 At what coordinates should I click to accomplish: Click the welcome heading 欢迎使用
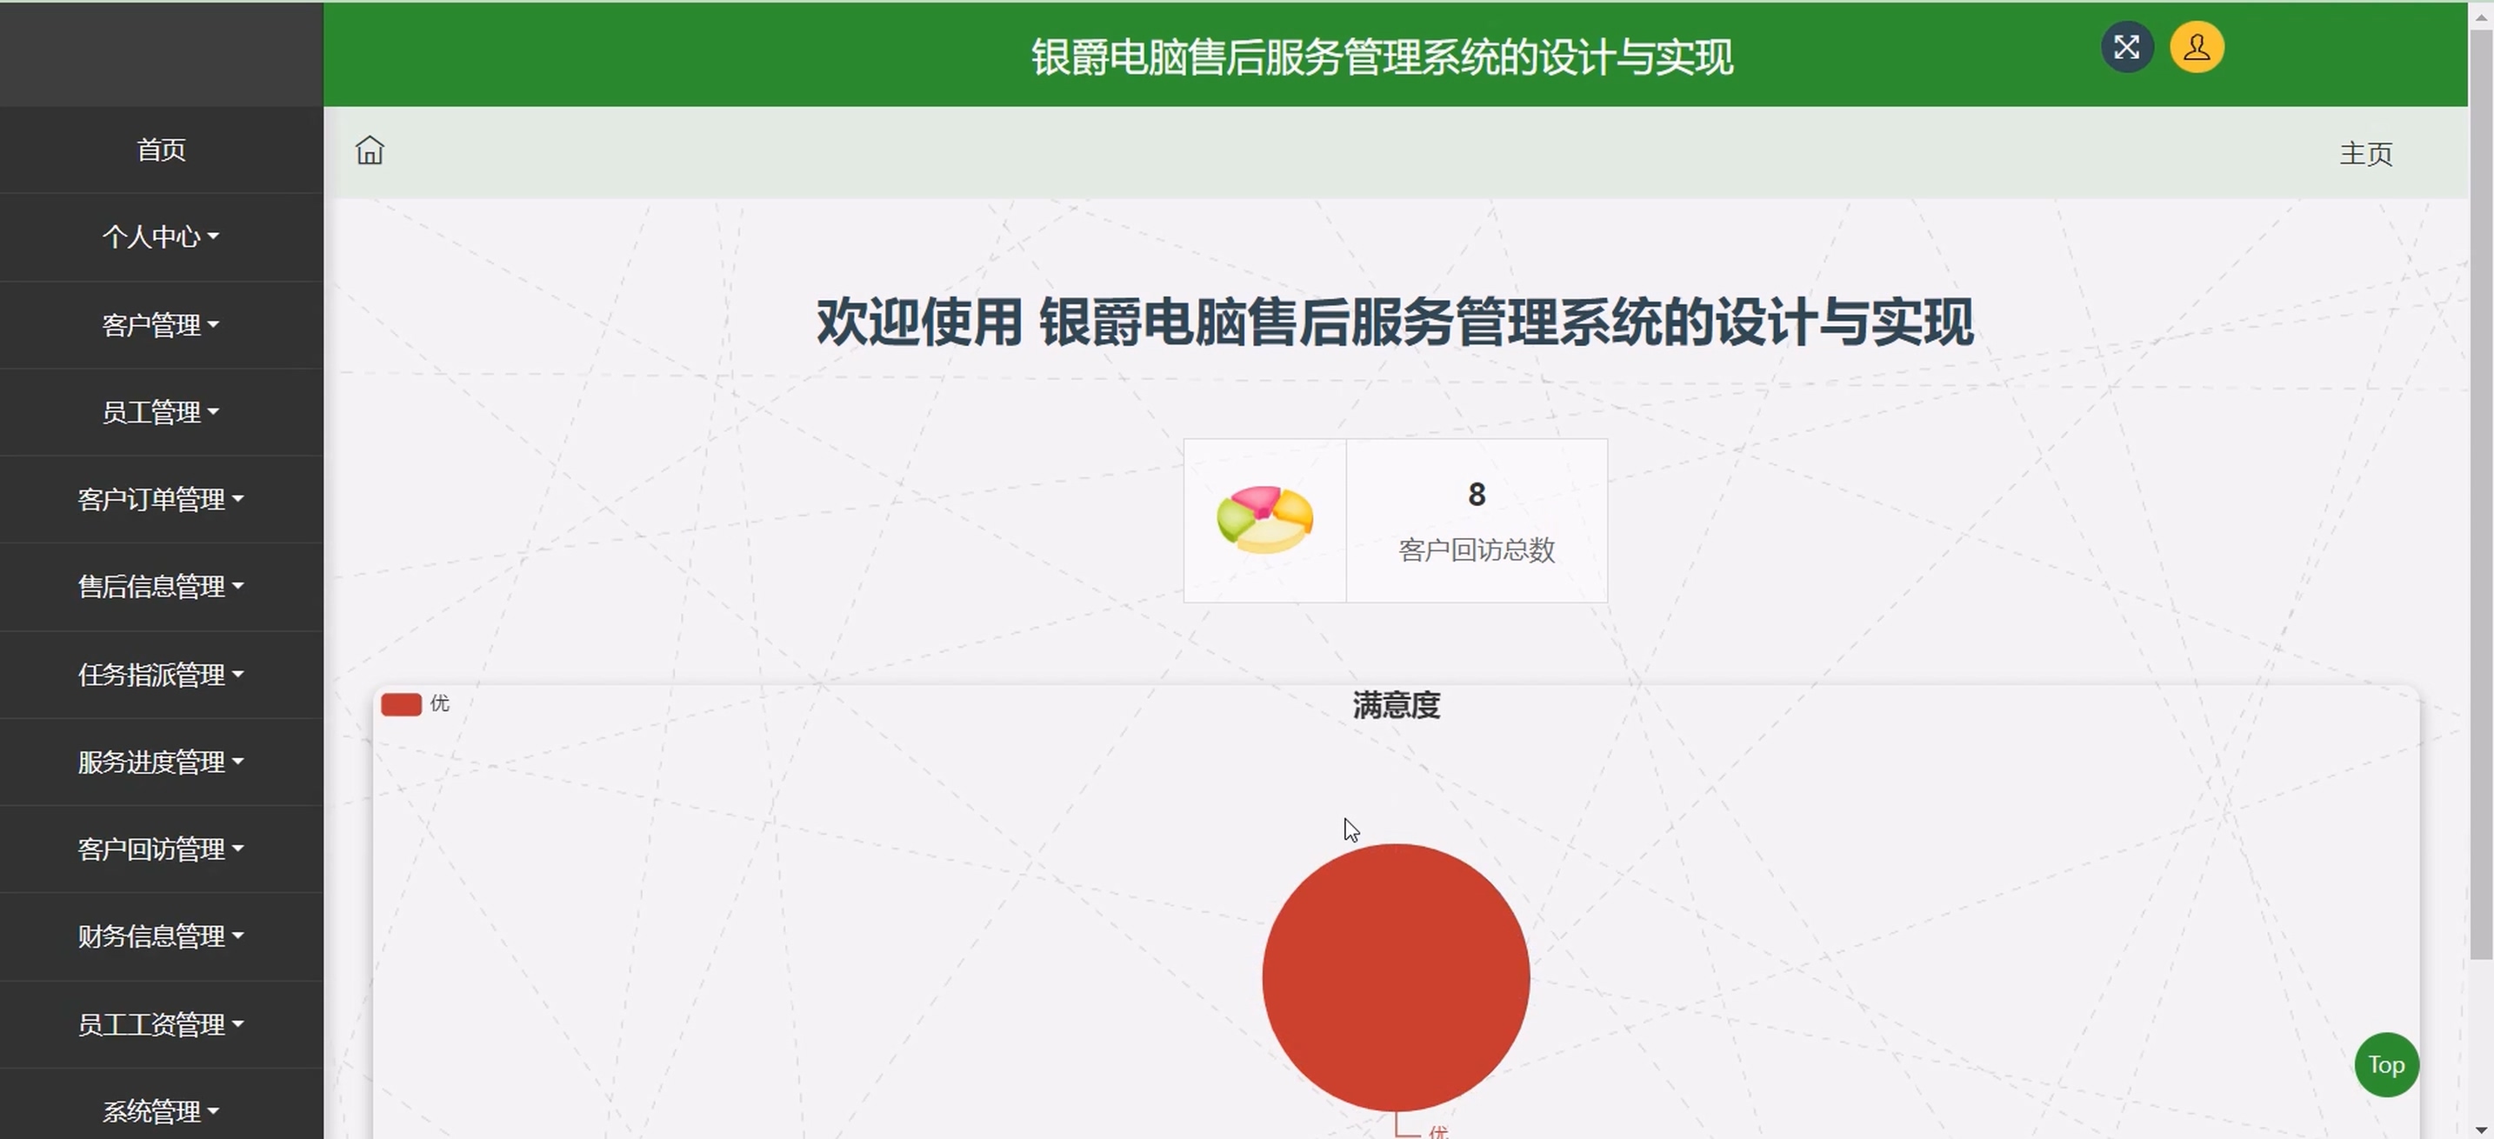pos(919,323)
